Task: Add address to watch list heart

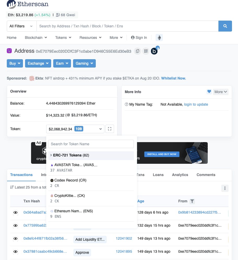Action: pyautogui.click(x=209, y=92)
